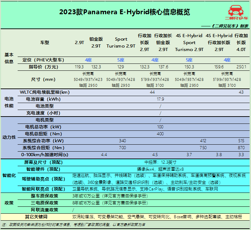The width and height of the screenshot is (251, 230).
Task: Click the 定位（PHEV大型车）row label
Action: [x=43, y=60]
